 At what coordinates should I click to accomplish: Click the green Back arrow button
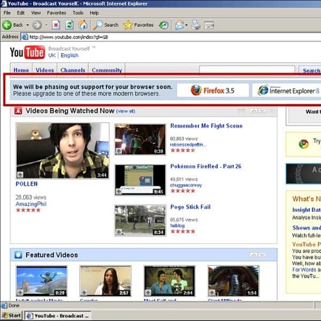click(x=7, y=25)
